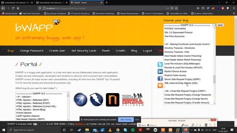Open bWAPP's Facebook icon

(160, 78)
